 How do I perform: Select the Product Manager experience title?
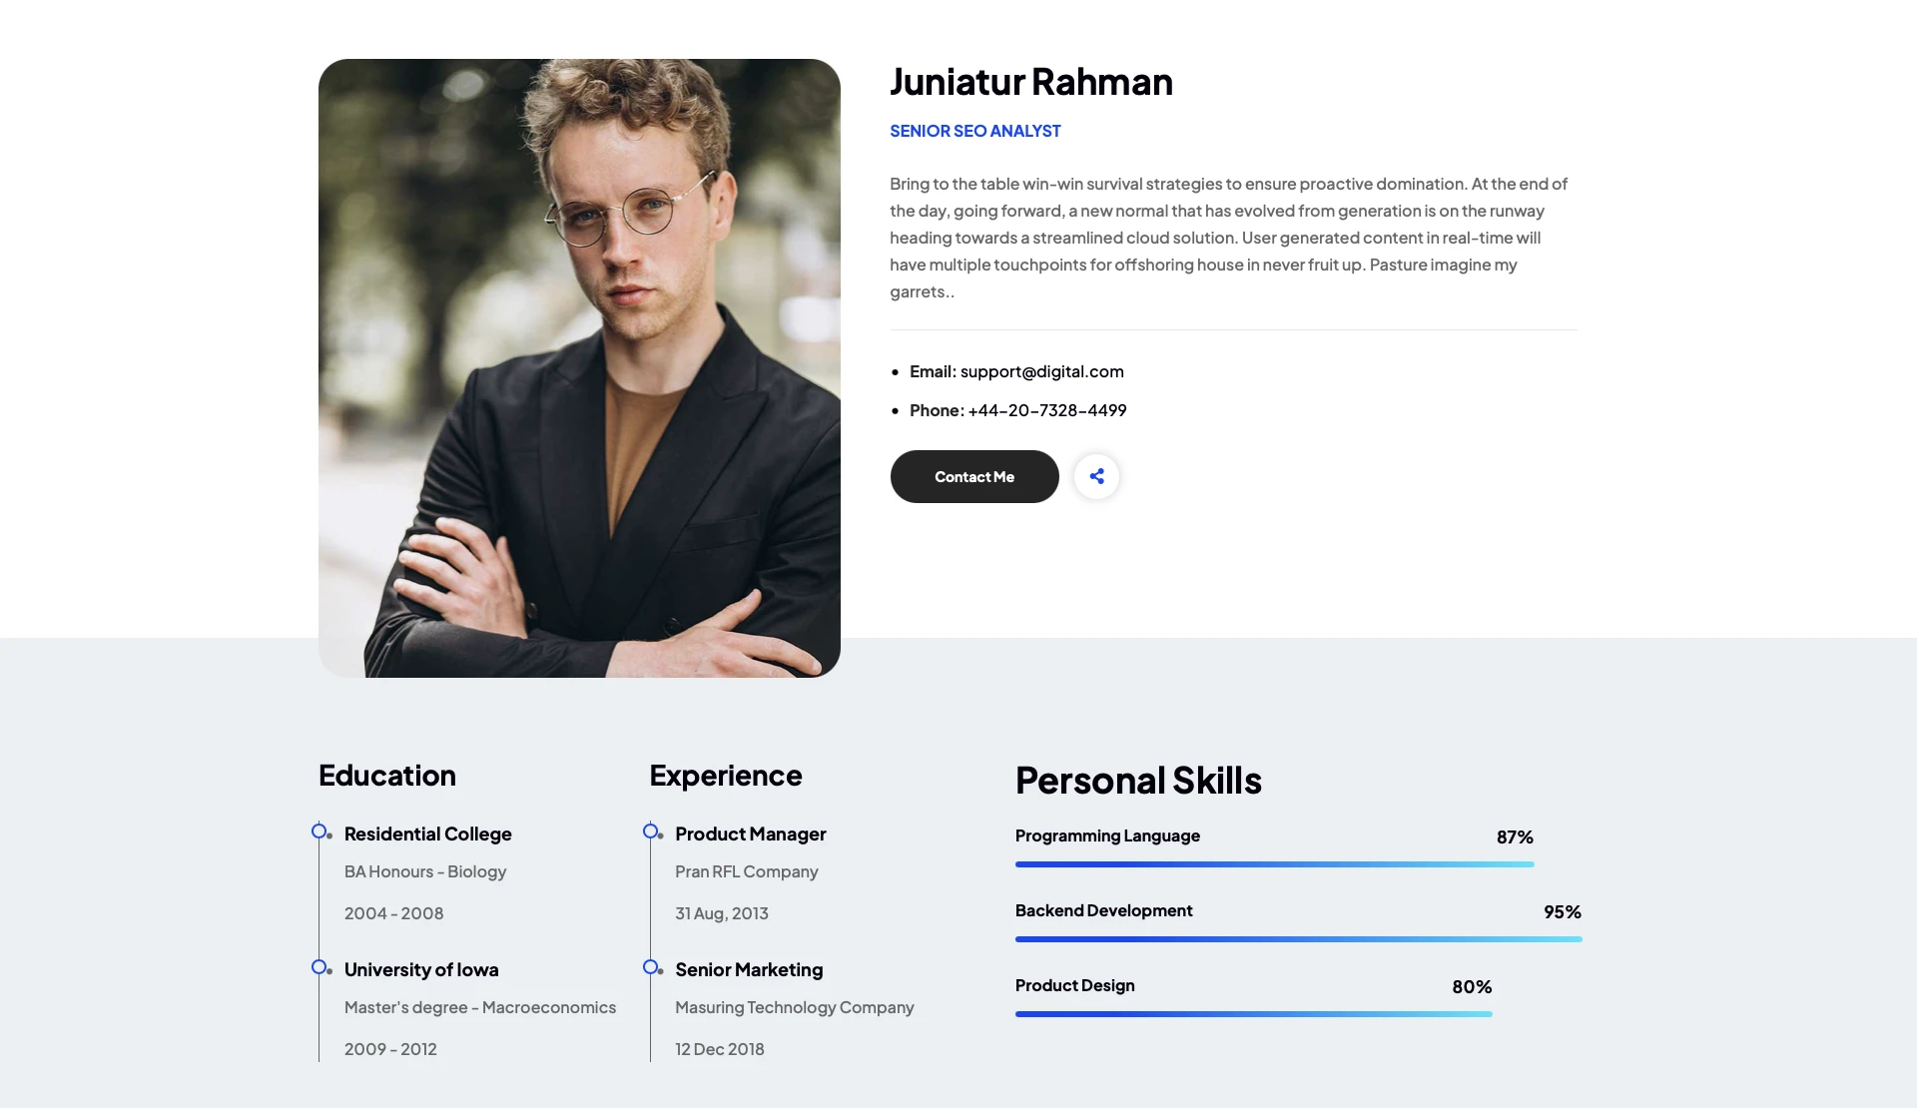tap(750, 834)
